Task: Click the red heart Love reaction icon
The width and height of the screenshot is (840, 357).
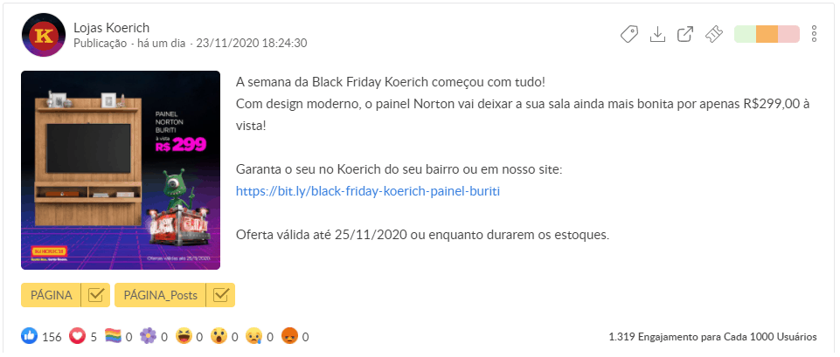Action: pyautogui.click(x=76, y=336)
